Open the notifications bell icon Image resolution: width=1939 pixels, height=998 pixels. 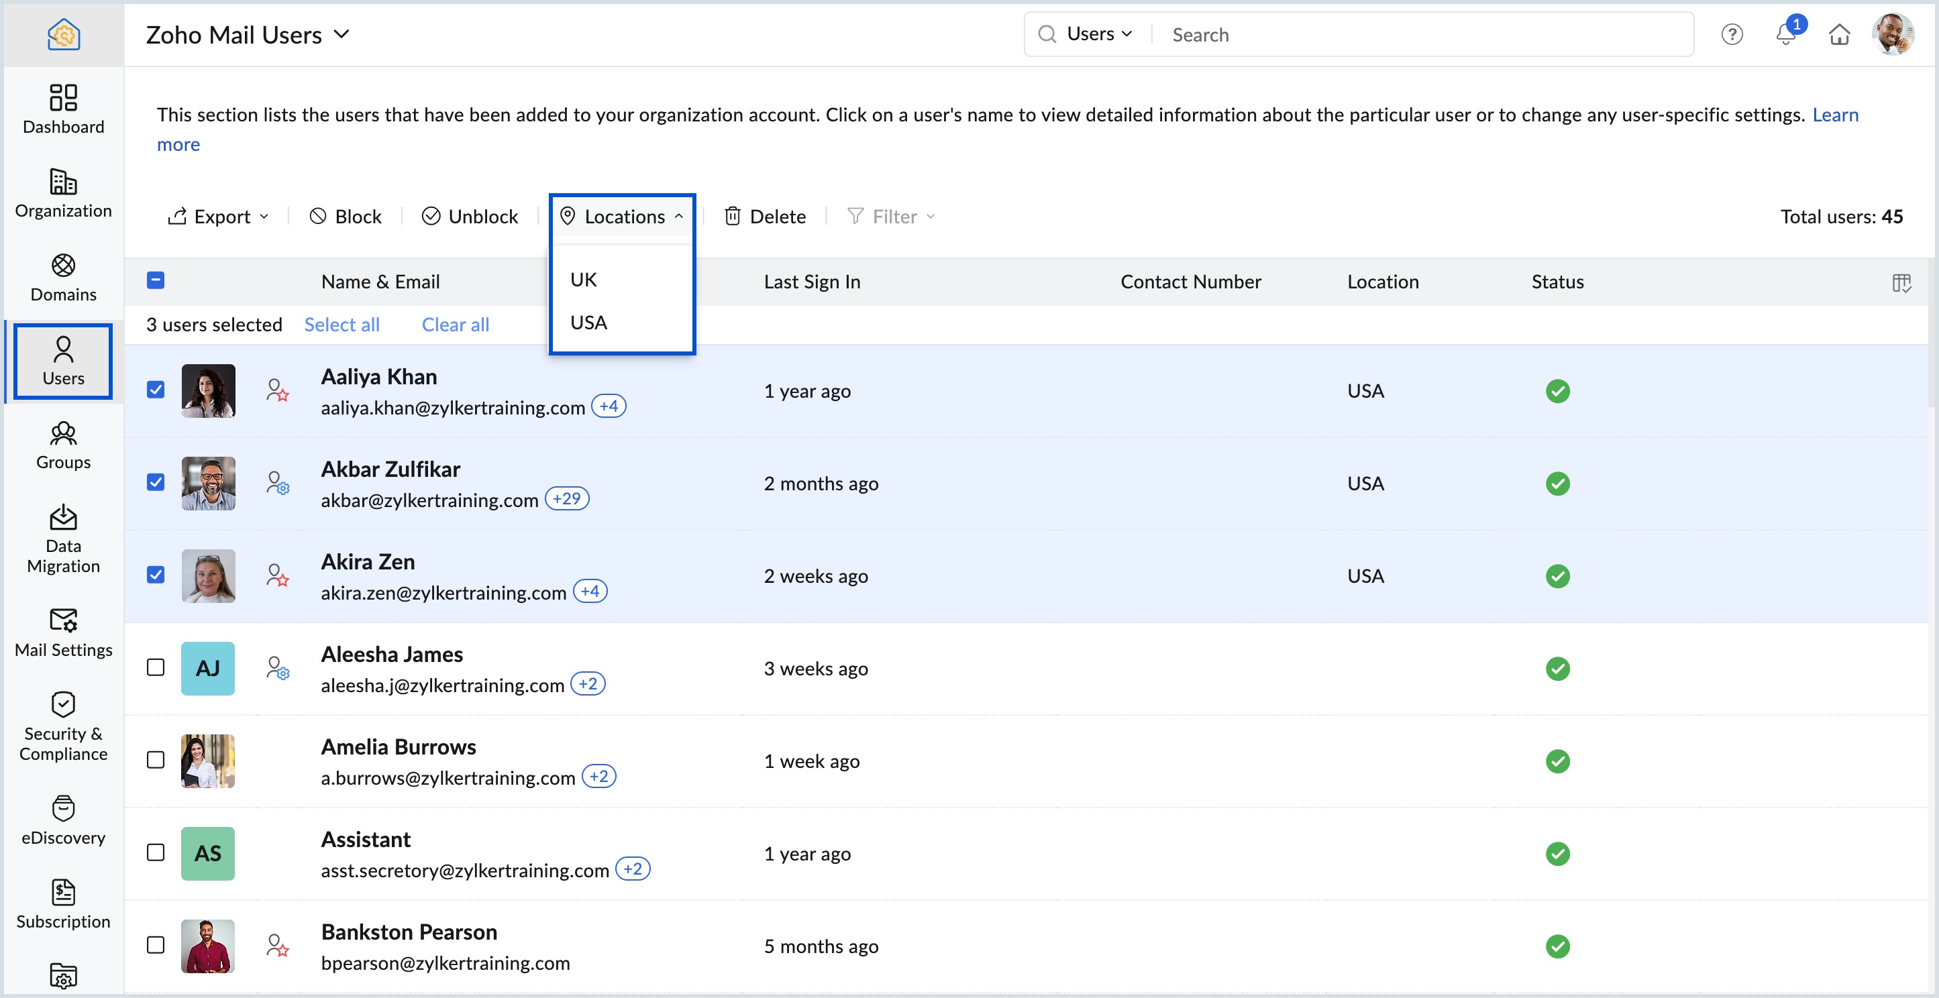[x=1785, y=35]
